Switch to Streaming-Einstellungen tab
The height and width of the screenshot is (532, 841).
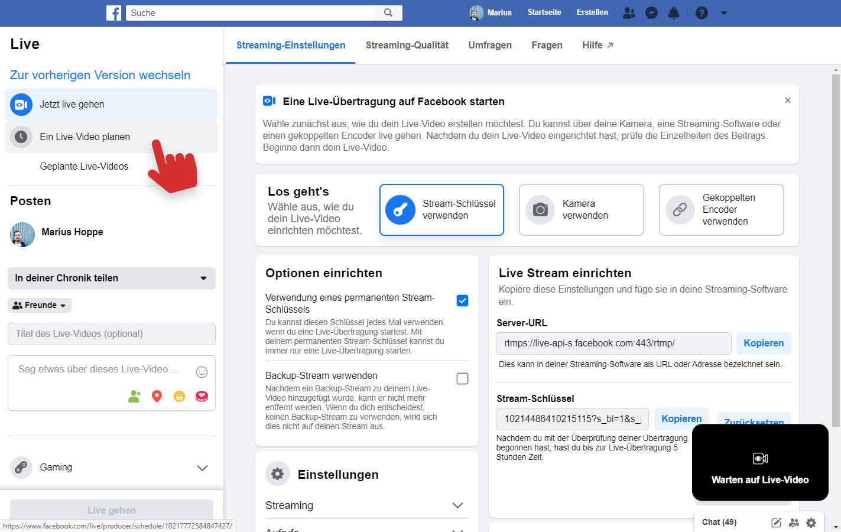pyautogui.click(x=291, y=45)
